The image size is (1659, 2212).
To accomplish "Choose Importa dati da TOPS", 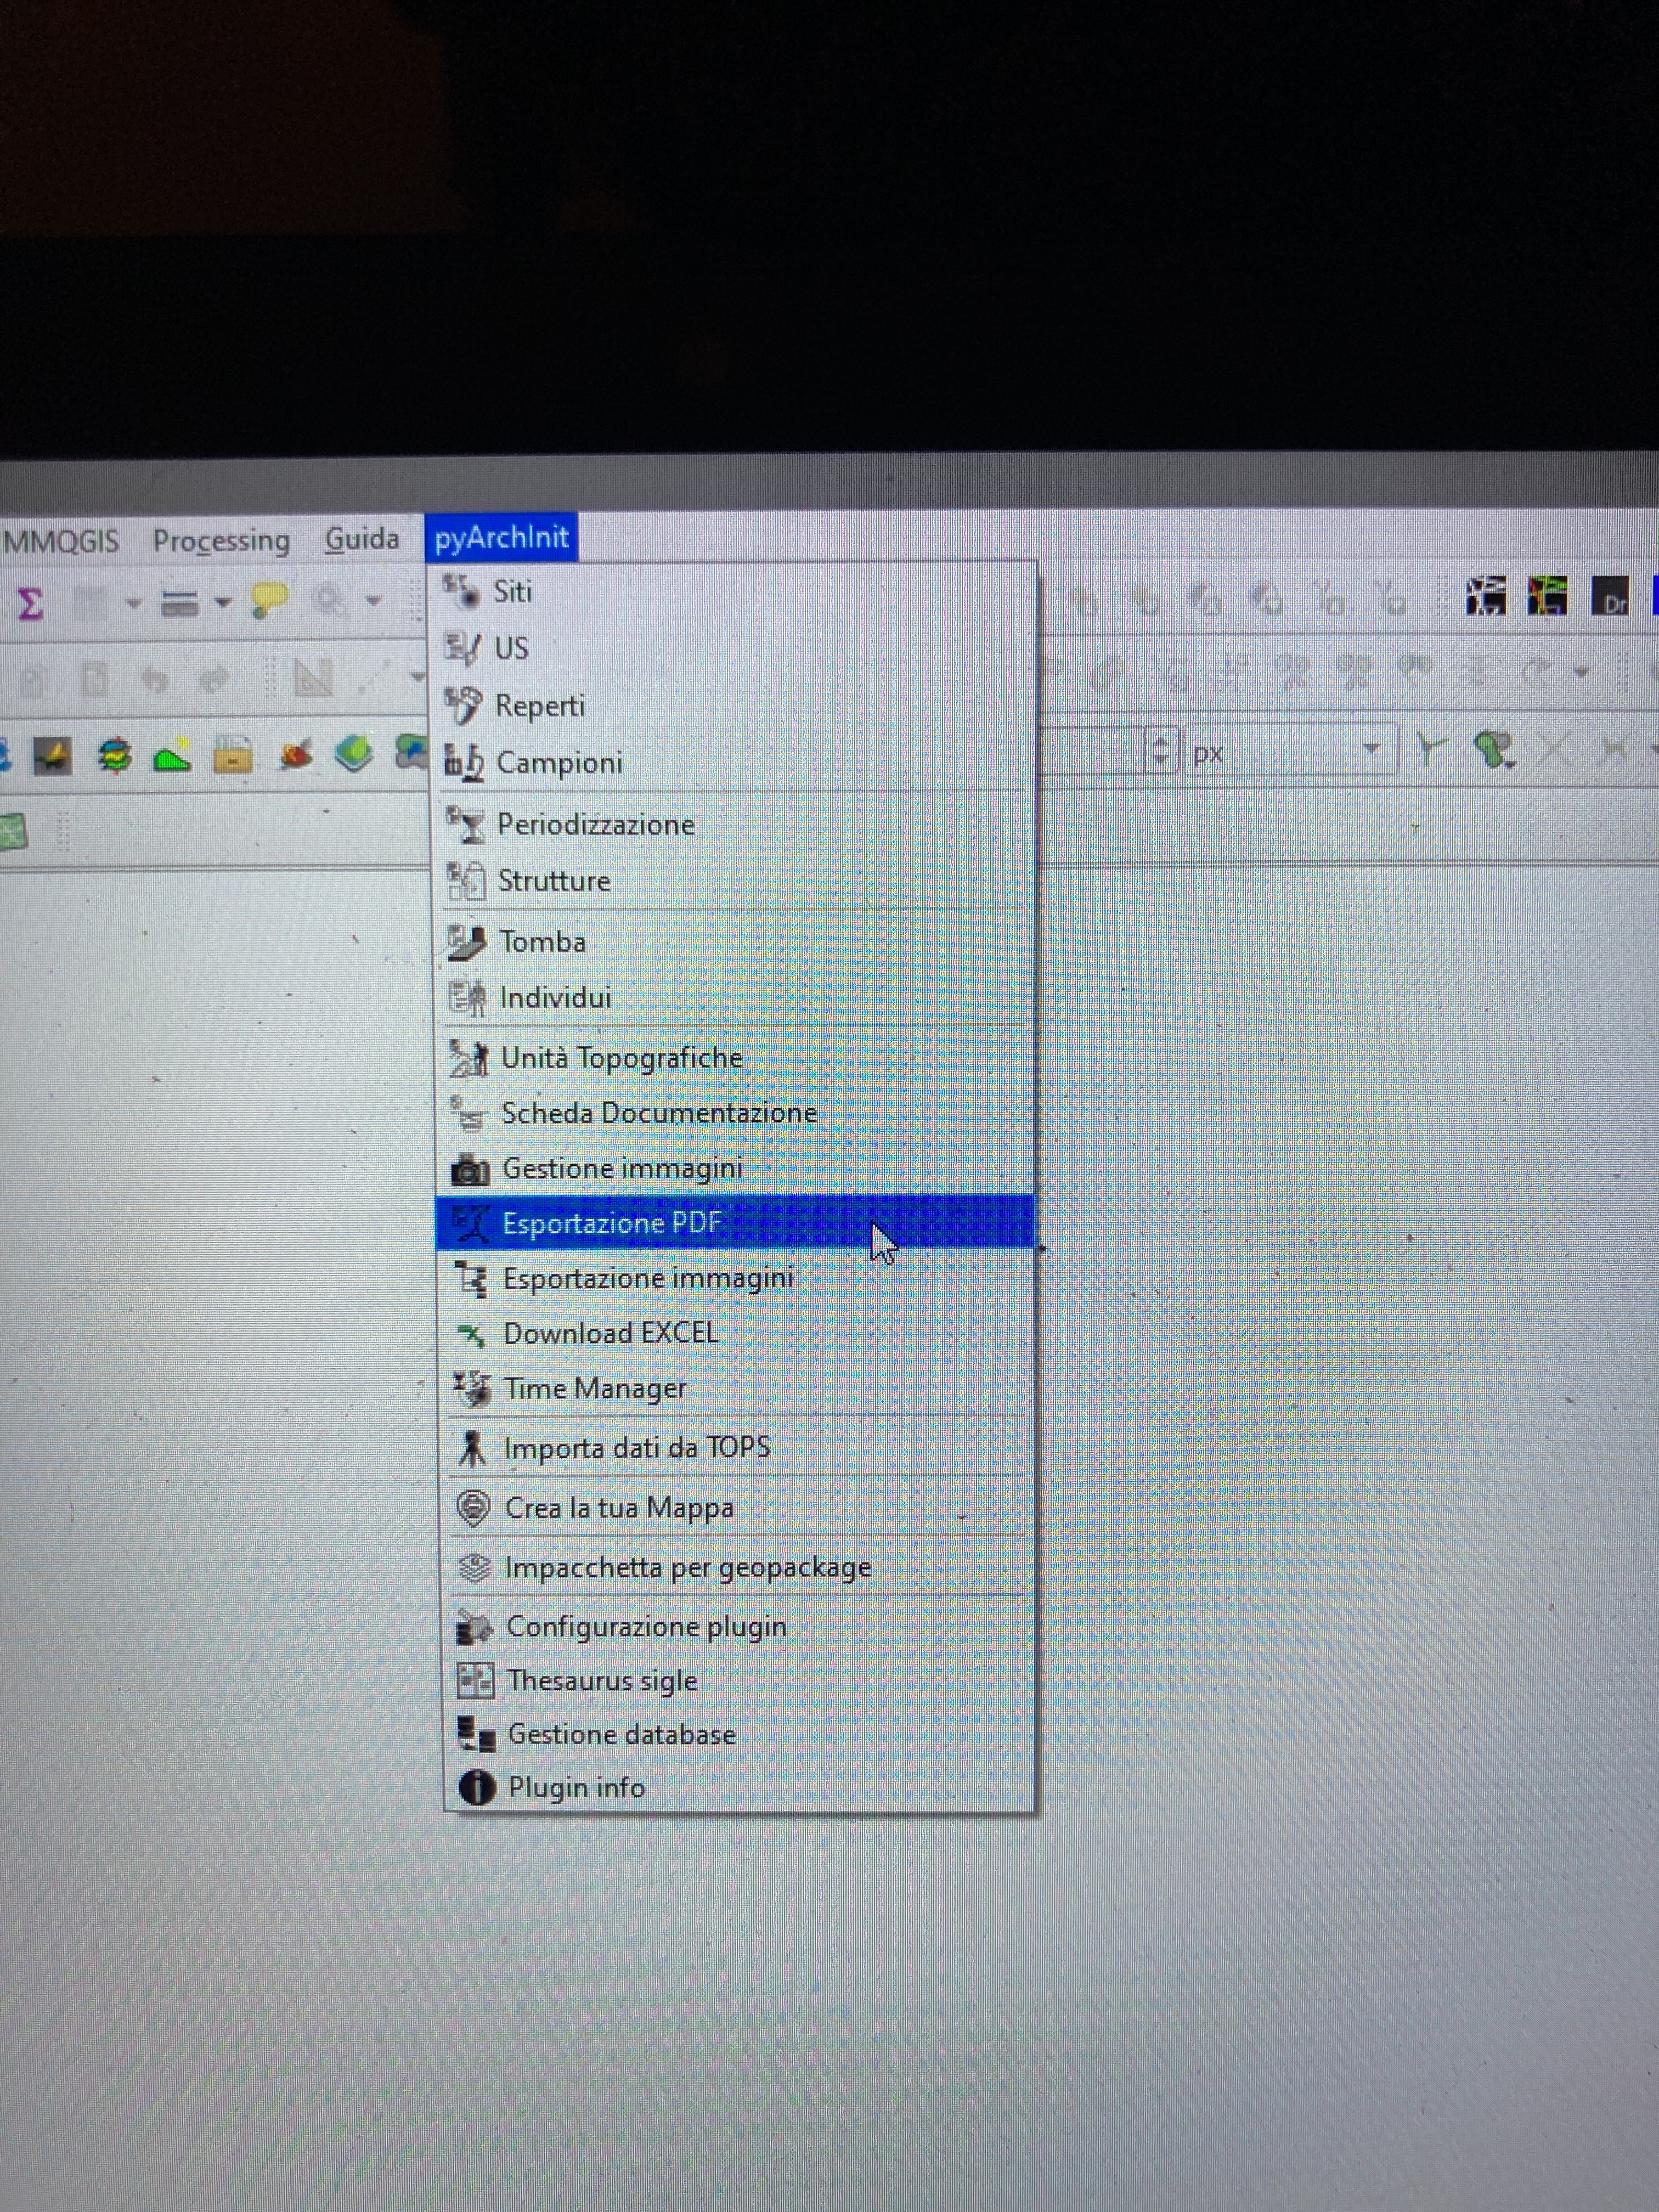I will (737, 1447).
